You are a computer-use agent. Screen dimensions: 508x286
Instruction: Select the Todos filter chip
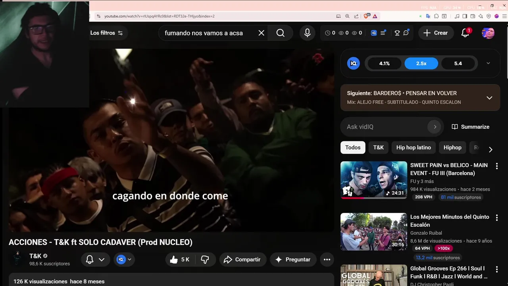[353, 147]
